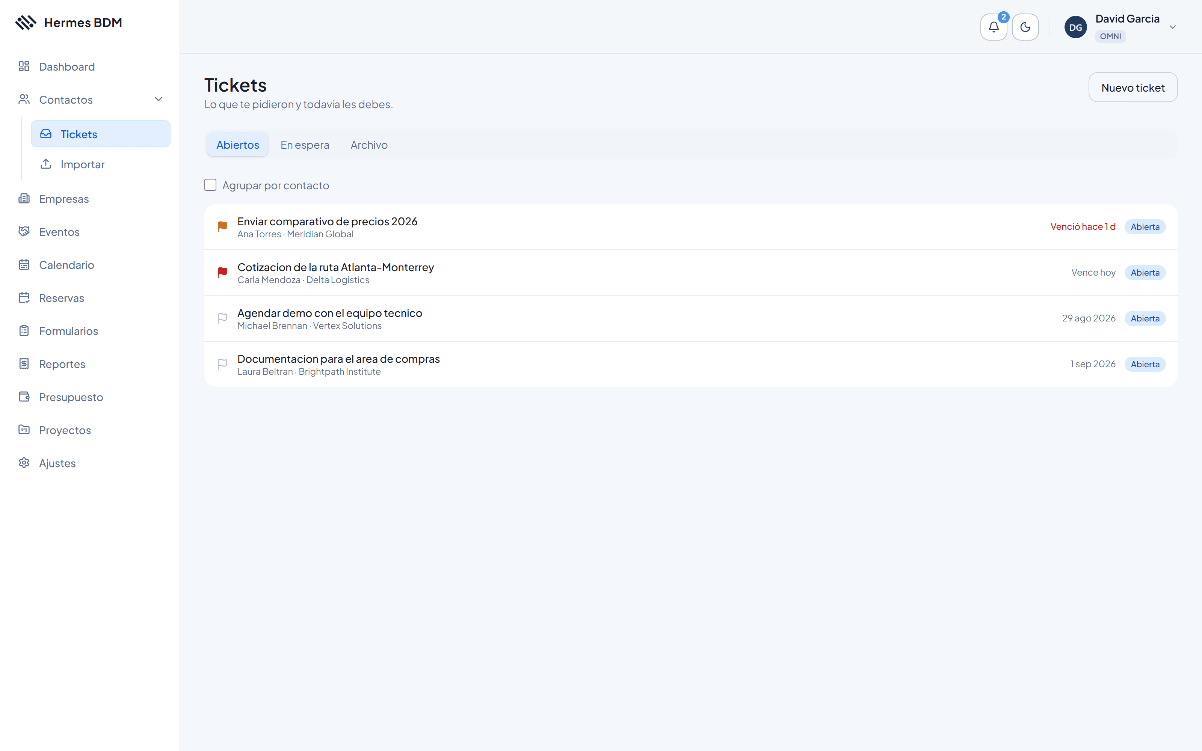Viewport: 1202px width, 751px height.
Task: Click the Reportes document icon
Action: tap(24, 363)
